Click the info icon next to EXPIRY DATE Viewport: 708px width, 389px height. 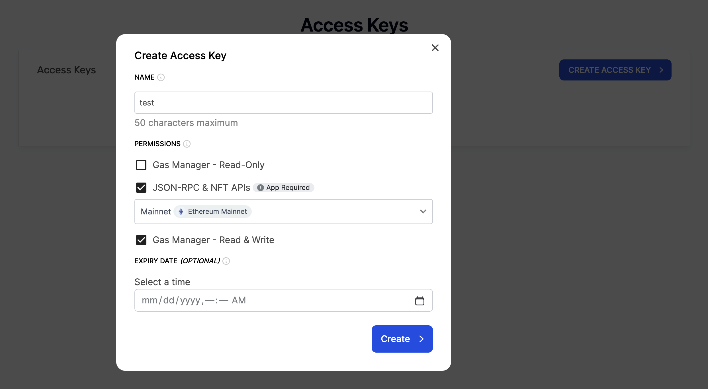pyautogui.click(x=226, y=261)
